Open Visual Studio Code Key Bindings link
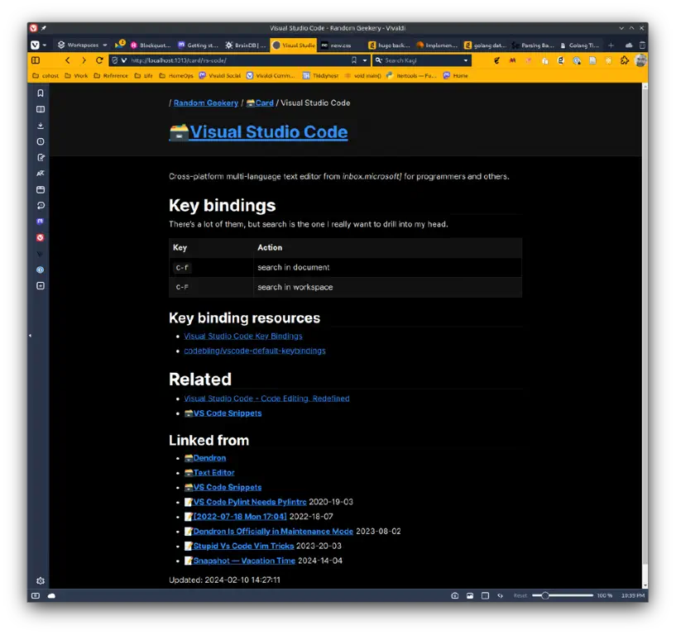This screenshot has width=676, height=635. 243,336
